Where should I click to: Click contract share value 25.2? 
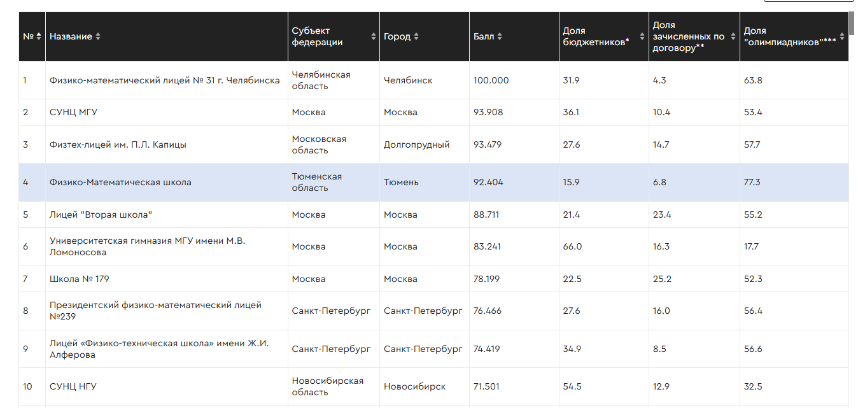click(x=662, y=279)
